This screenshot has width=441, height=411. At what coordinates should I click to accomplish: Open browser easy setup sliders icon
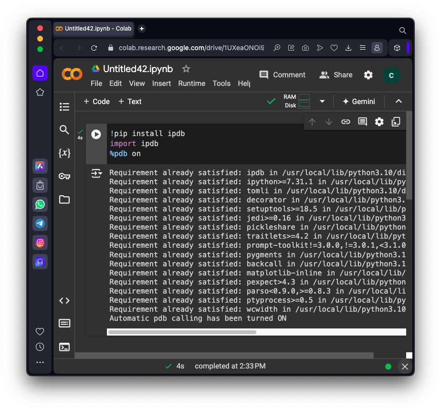[363, 48]
